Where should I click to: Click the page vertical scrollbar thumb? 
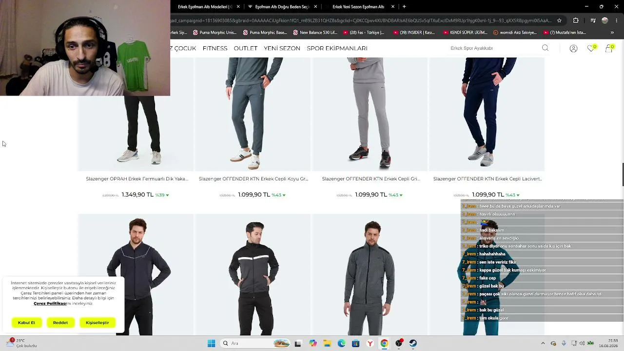pos(622,174)
